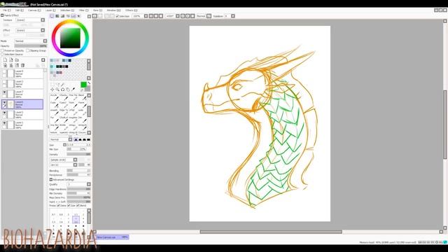
Task: Create a new linework layer
Action: 11,59
